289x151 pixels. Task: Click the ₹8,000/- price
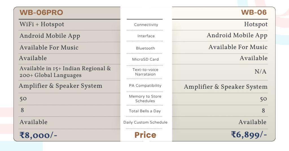click(38, 135)
